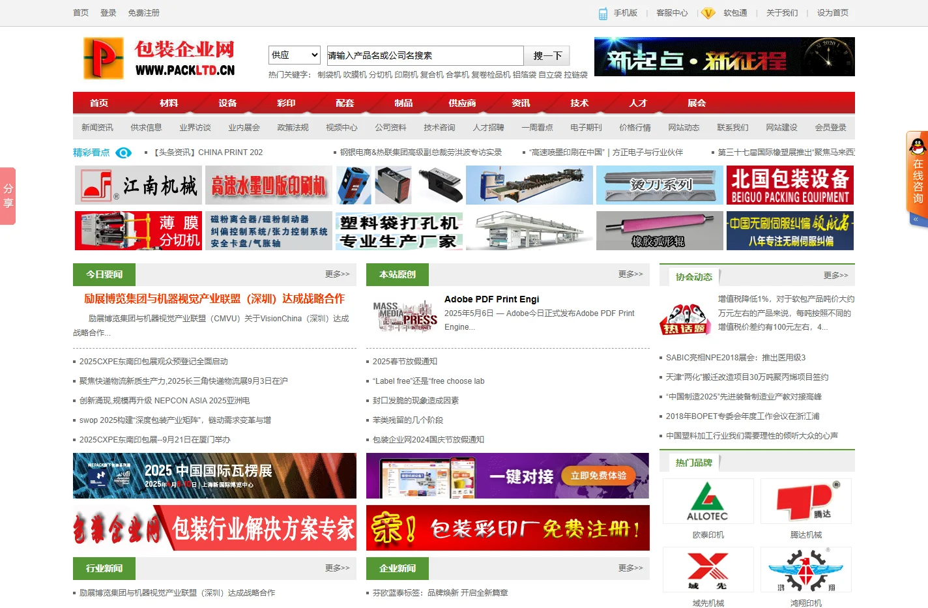The image size is (928, 608).
Task: Select 材料 in the red navigation bar
Action: (x=169, y=103)
